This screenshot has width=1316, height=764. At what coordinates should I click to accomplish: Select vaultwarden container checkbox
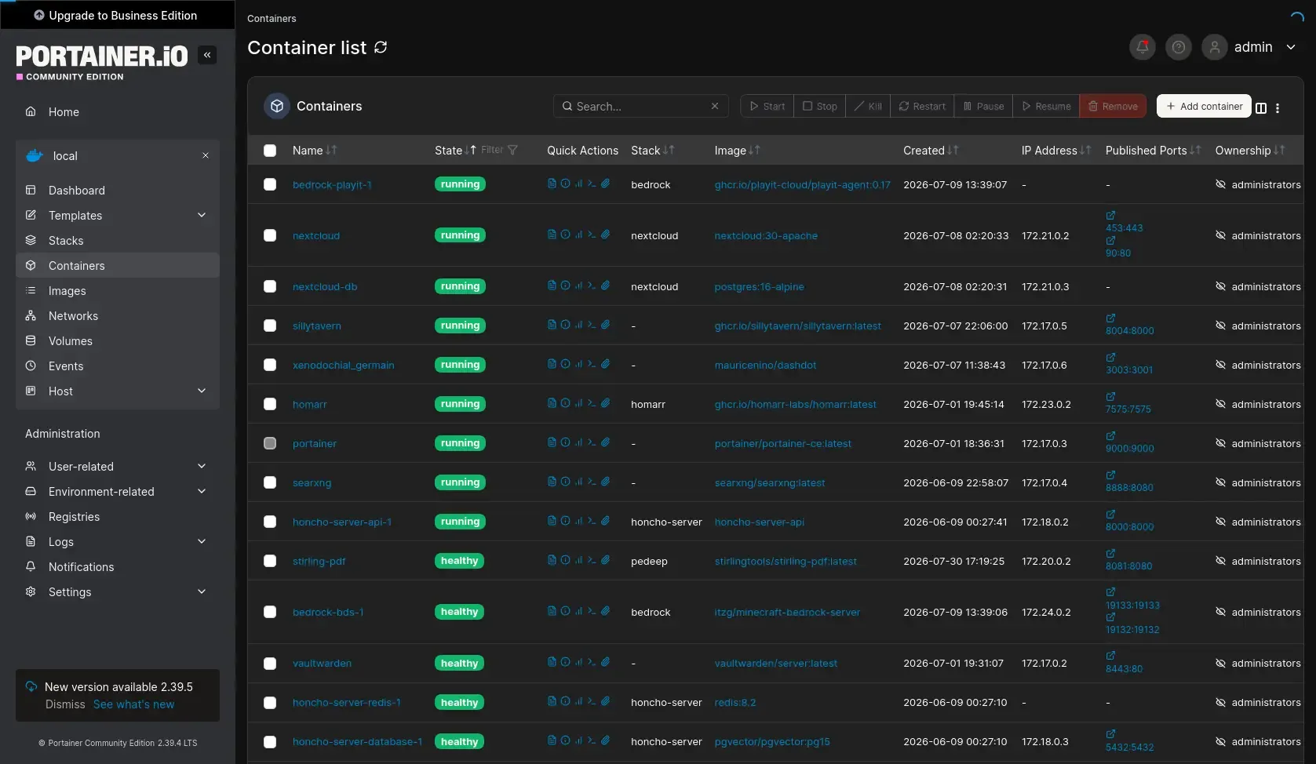coord(270,664)
